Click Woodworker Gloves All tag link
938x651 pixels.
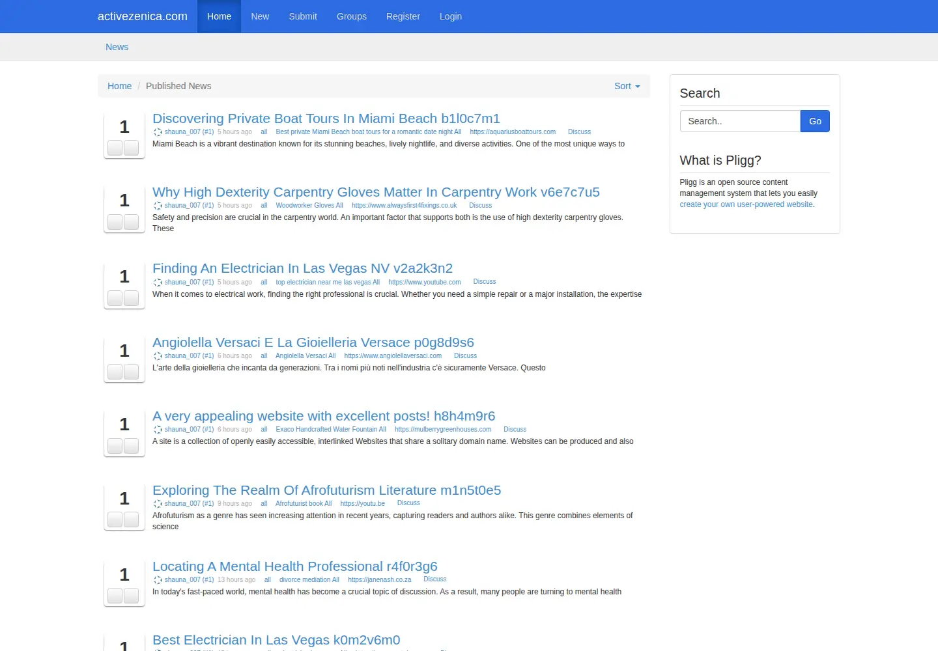(309, 205)
